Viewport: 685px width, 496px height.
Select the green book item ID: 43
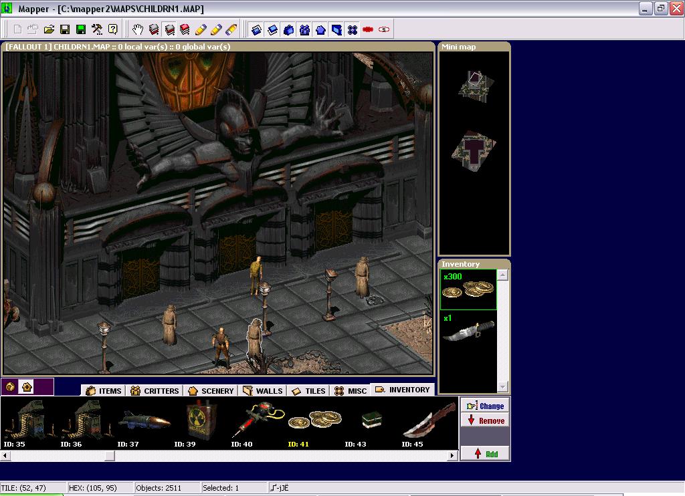tap(371, 423)
